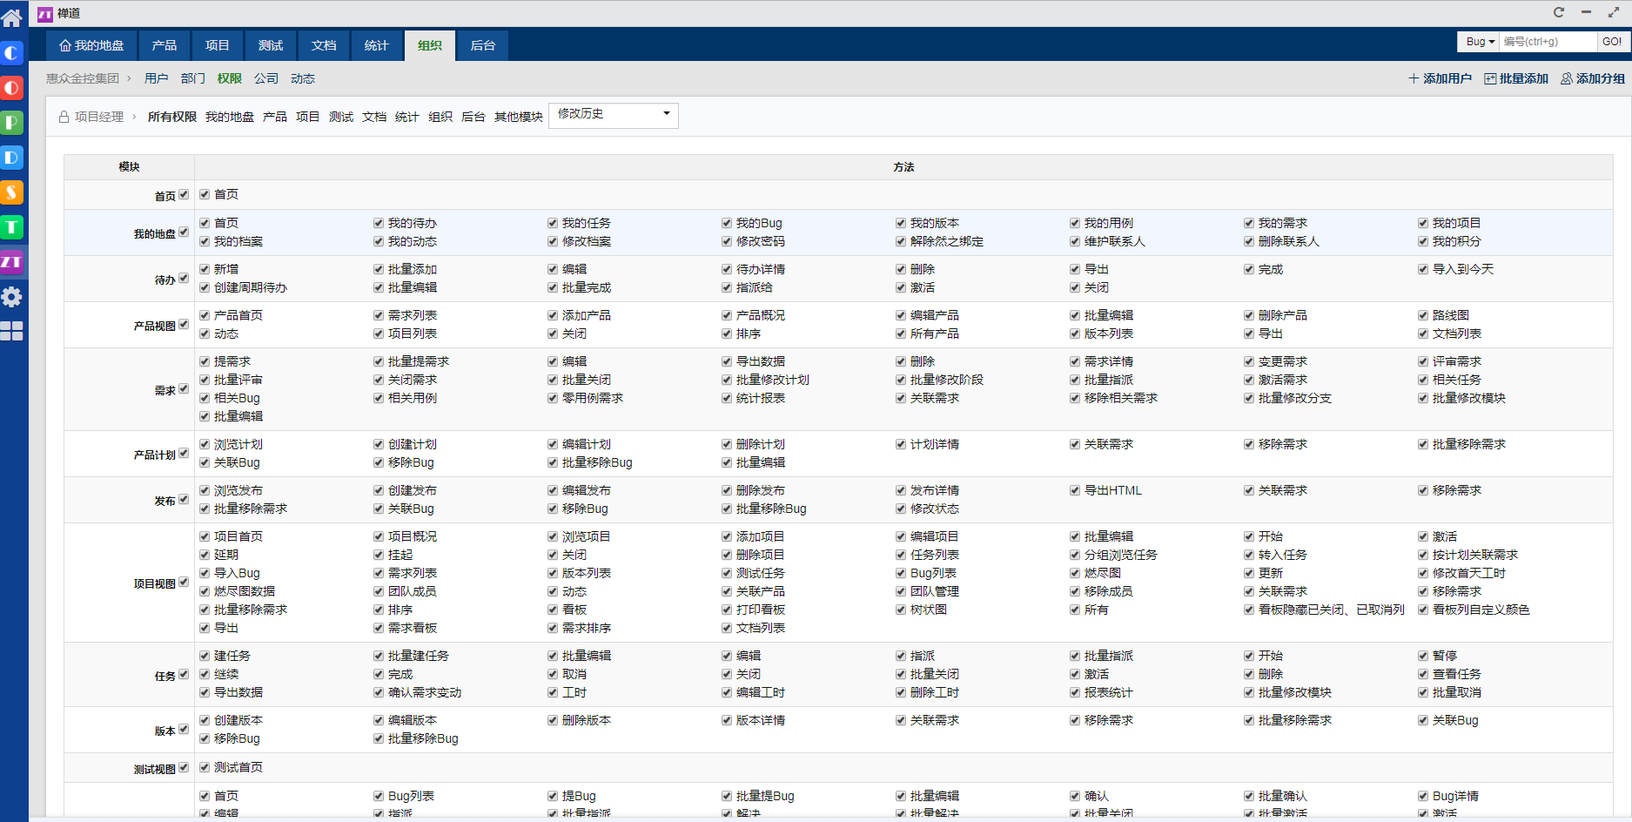This screenshot has height=822, width=1632.
Task: Open the green T app in sidebar
Action: point(12,227)
